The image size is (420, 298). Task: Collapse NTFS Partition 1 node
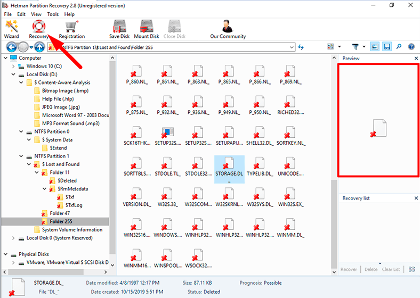click(x=21, y=156)
